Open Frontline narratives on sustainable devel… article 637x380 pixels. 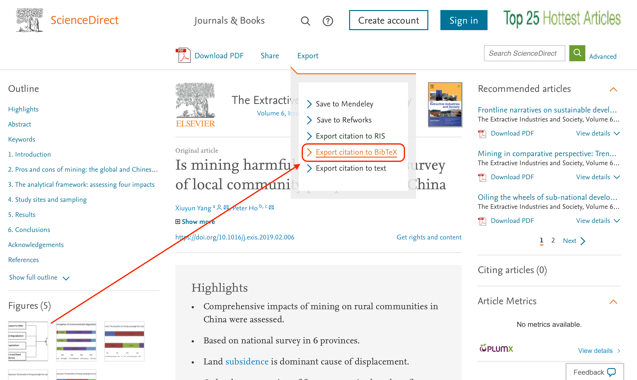(x=547, y=110)
